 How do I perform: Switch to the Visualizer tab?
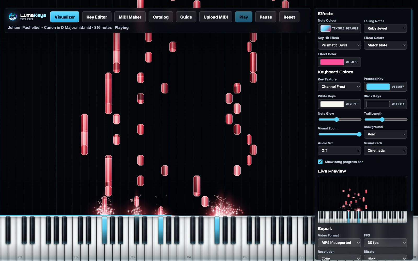pyautogui.click(x=65, y=17)
